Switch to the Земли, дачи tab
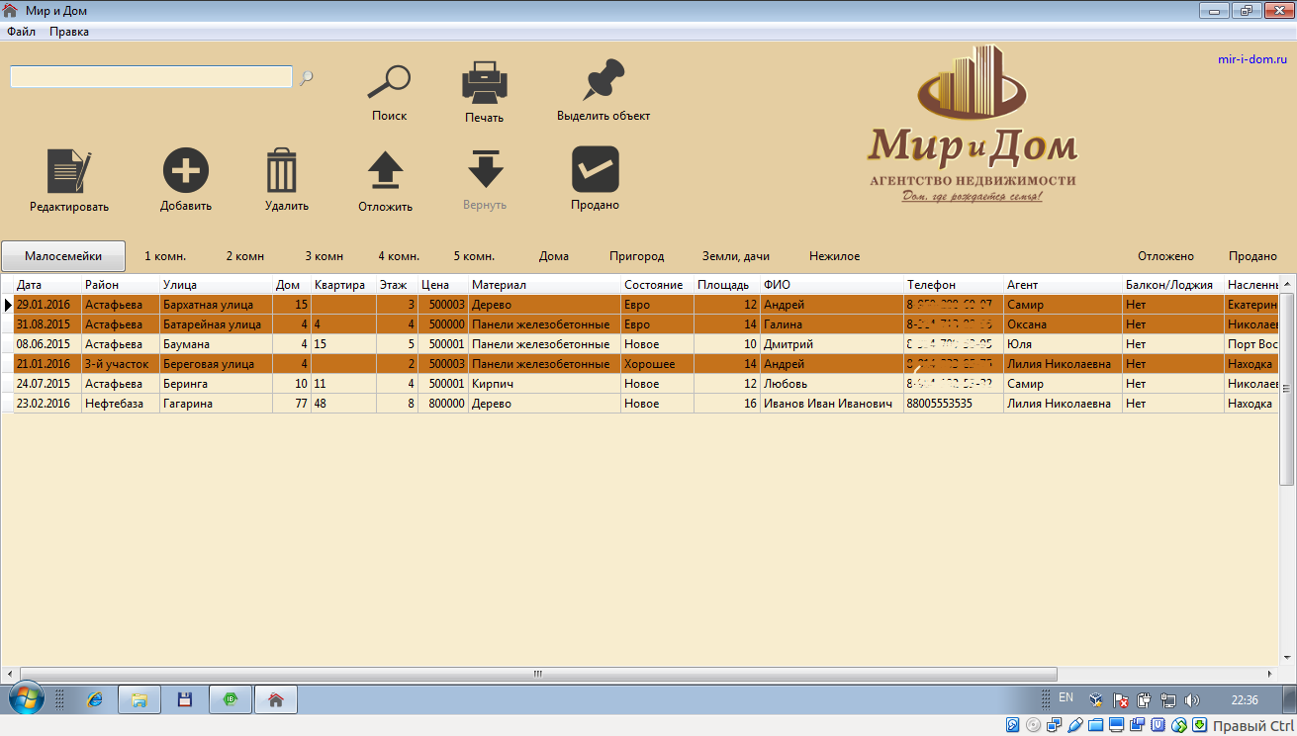This screenshot has height=736, width=1297. [735, 256]
